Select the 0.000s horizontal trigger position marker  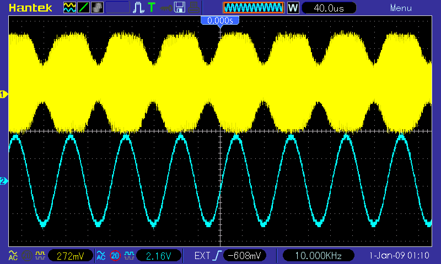(220, 20)
